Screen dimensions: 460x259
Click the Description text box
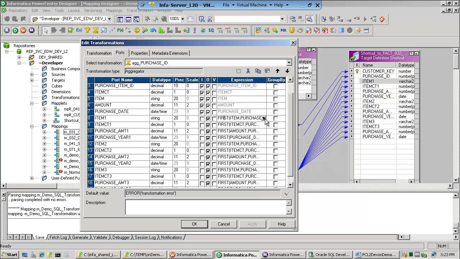(x=206, y=207)
